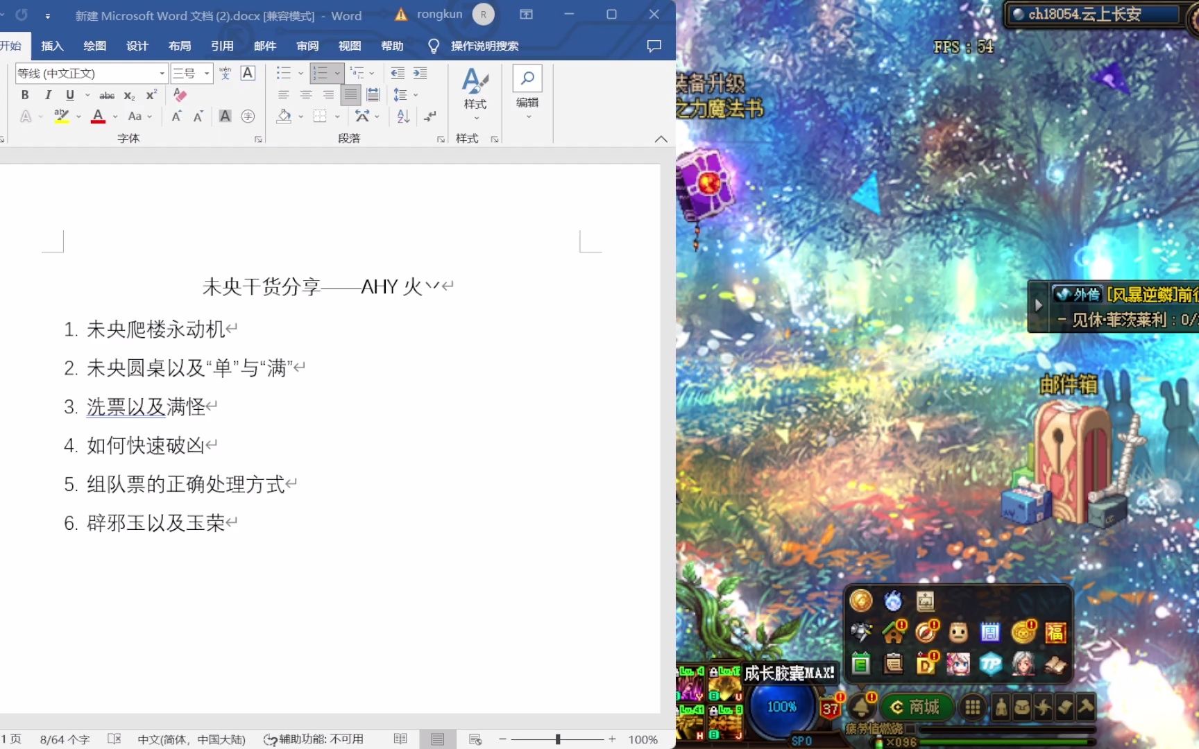
Task: Click the rongkun account name
Action: [x=439, y=14]
